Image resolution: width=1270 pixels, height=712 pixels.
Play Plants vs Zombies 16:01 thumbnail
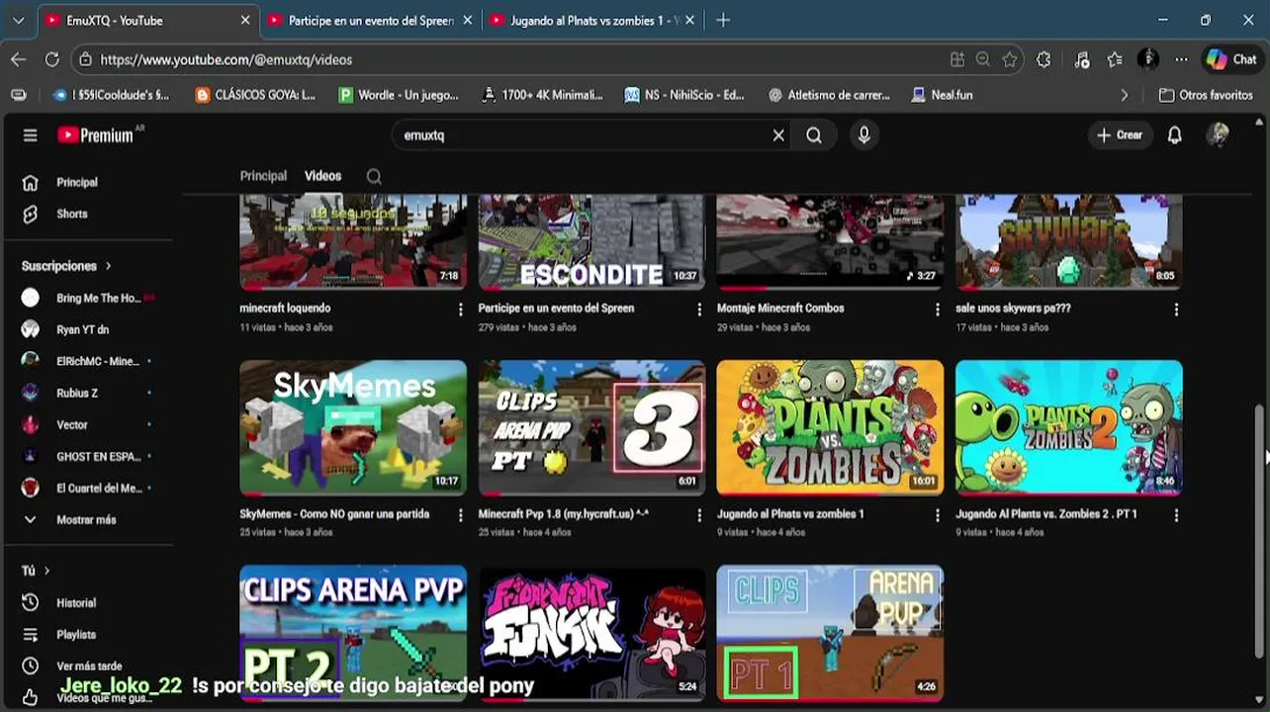pos(830,427)
